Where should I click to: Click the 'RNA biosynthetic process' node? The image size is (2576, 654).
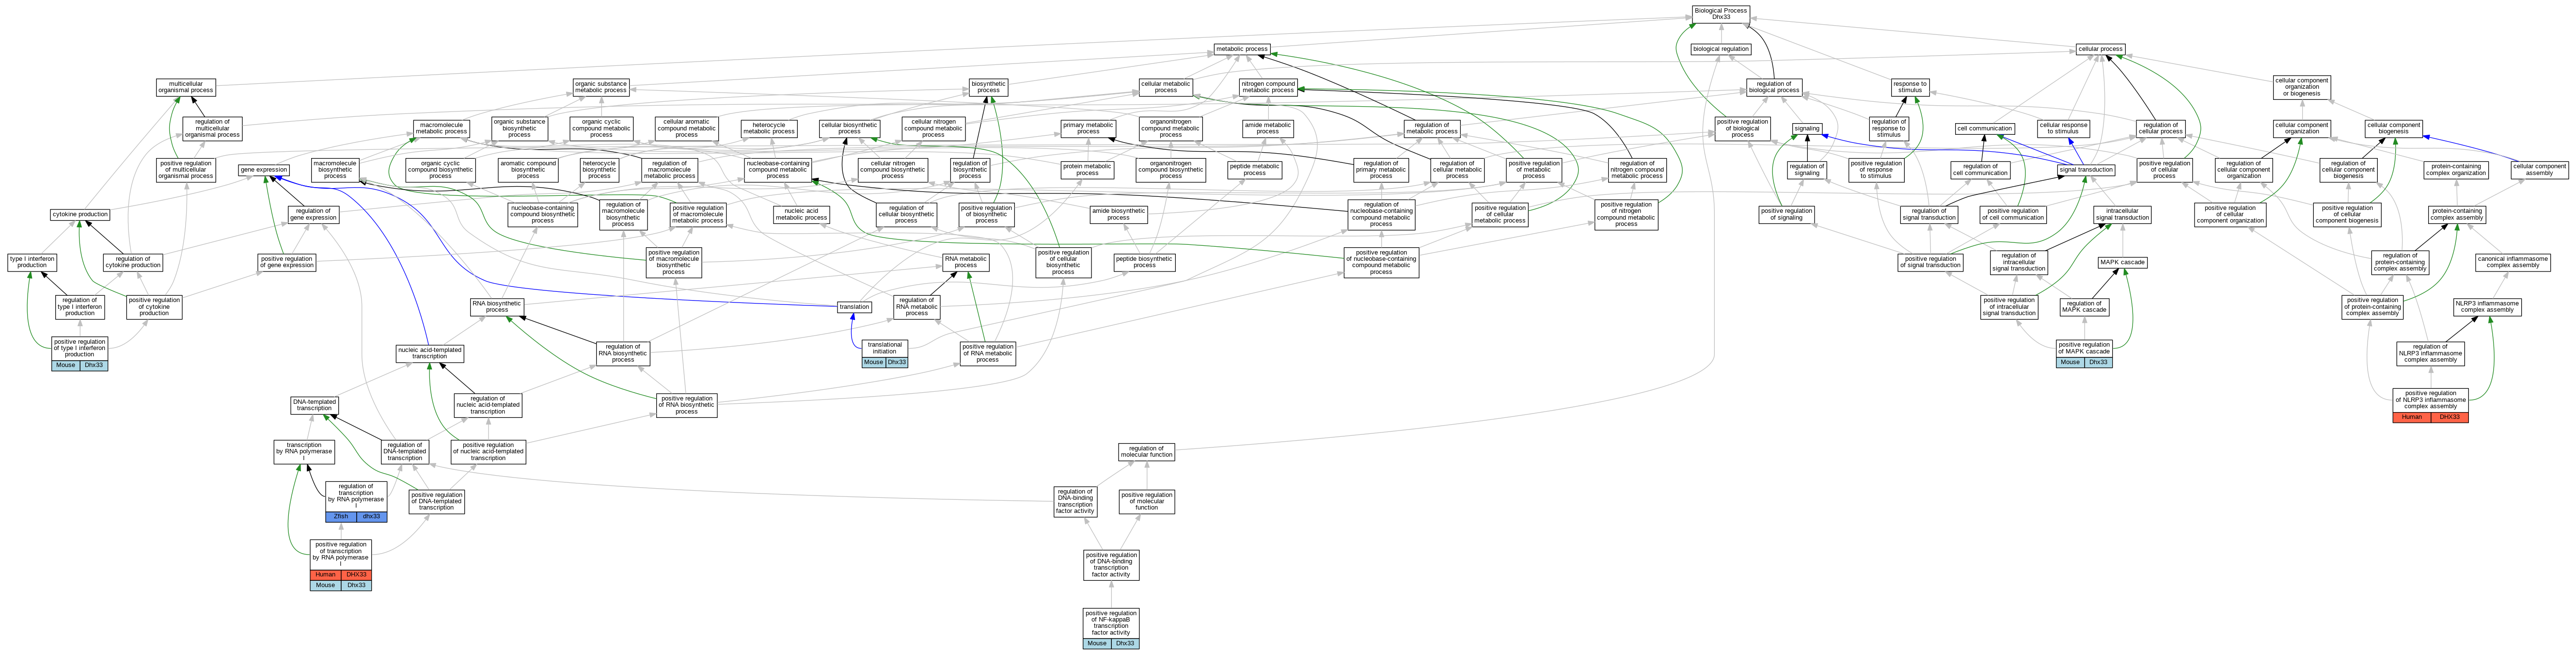497,306
